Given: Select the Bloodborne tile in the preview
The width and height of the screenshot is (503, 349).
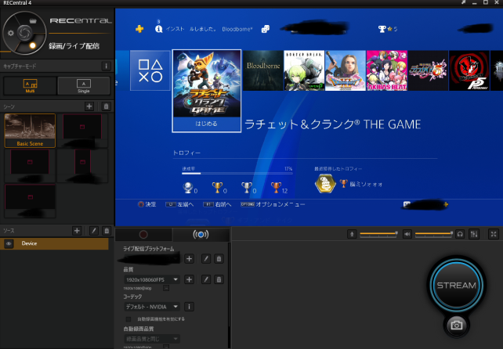Looking at the screenshot, I should (x=263, y=70).
